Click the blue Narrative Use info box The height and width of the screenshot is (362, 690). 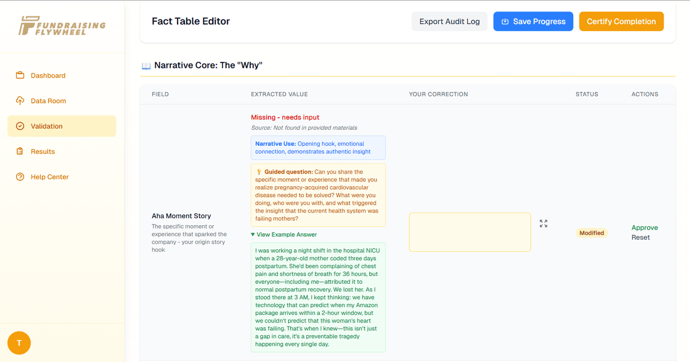click(318, 148)
